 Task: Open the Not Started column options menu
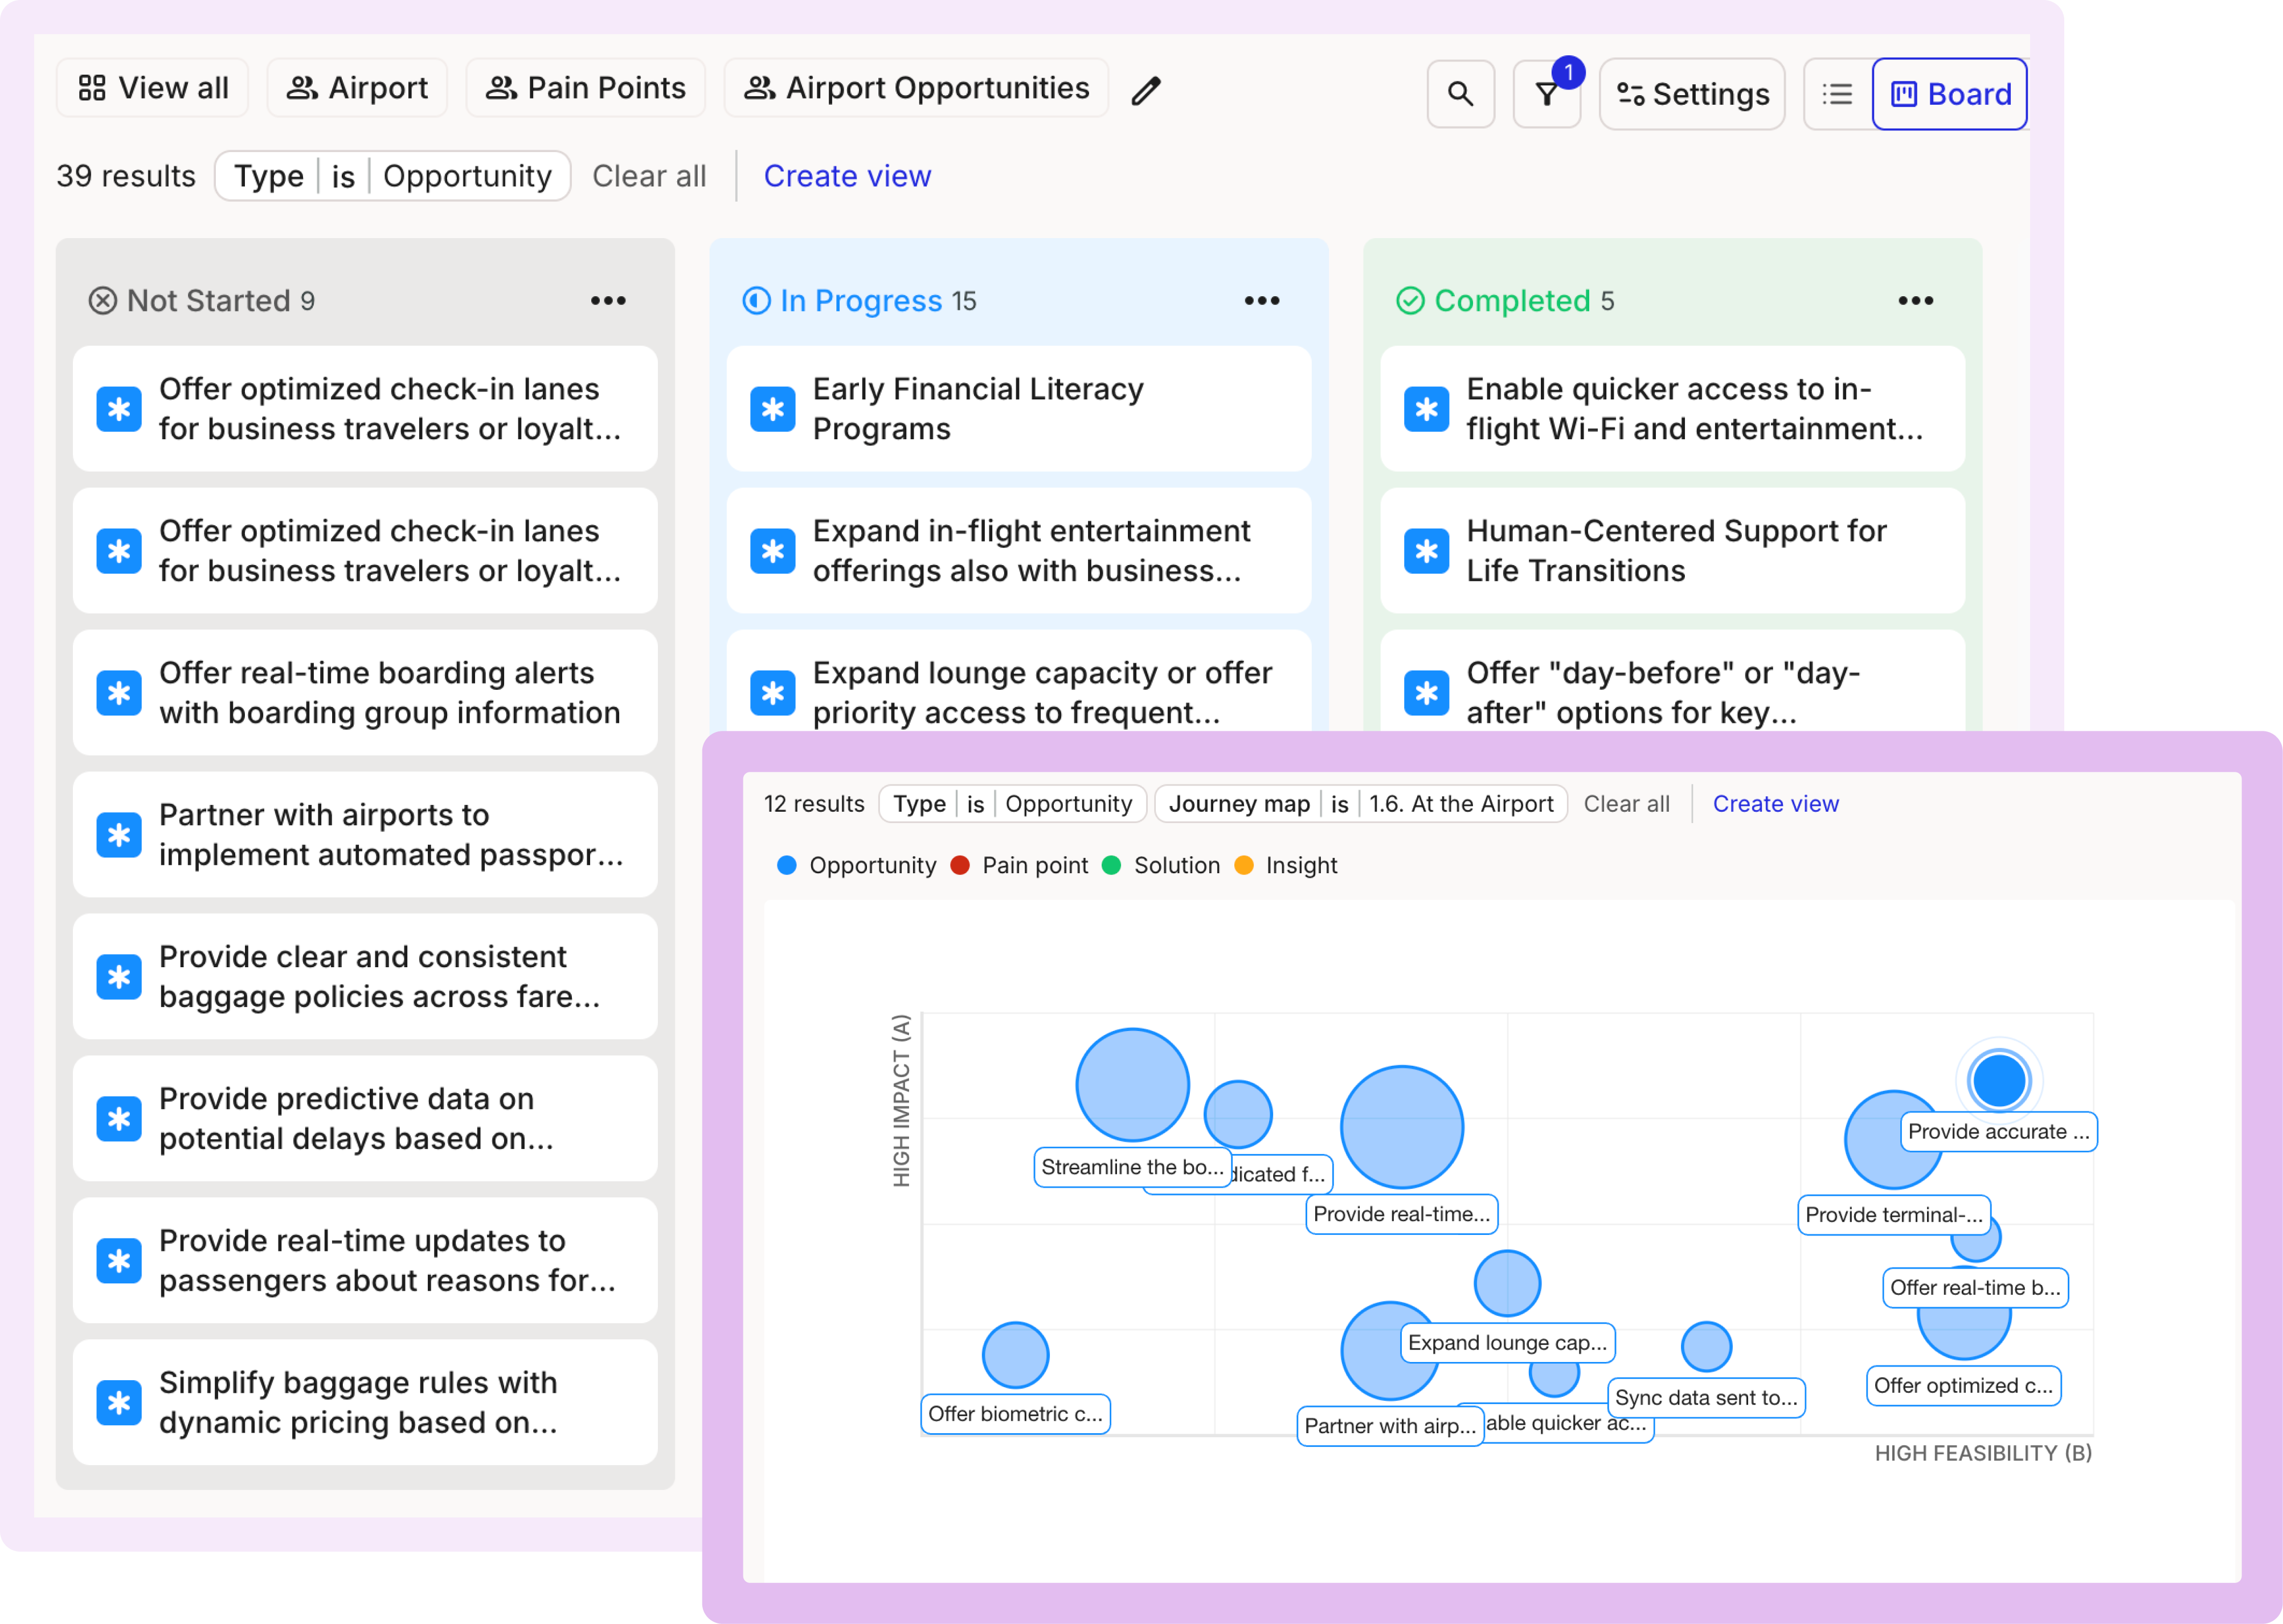pyautogui.click(x=608, y=301)
